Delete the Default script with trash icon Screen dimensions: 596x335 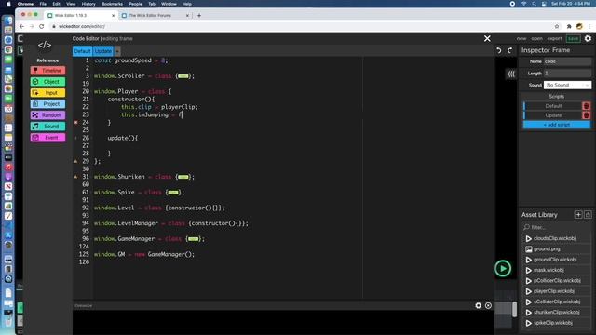586,106
